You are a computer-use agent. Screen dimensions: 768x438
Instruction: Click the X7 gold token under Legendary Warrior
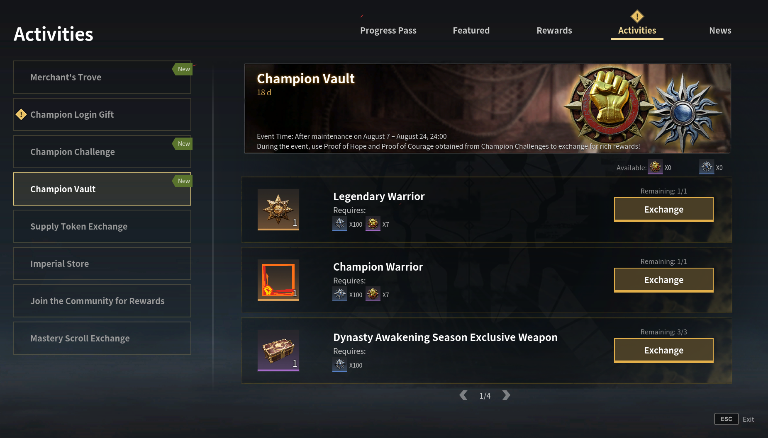[373, 224]
